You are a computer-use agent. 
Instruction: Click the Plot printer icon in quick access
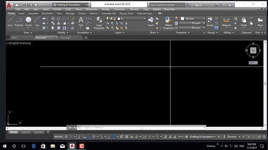[36, 5]
